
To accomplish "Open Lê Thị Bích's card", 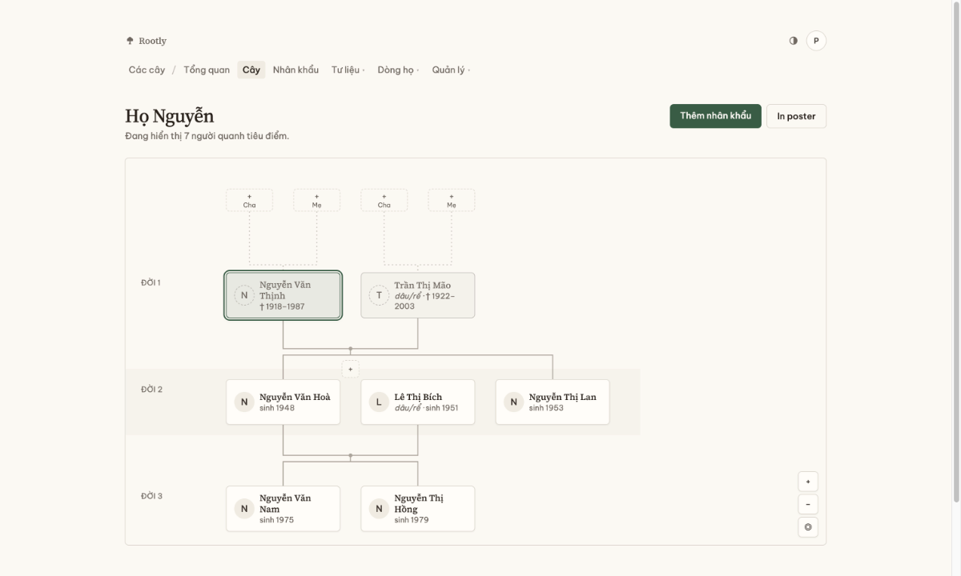I will 417,402.
